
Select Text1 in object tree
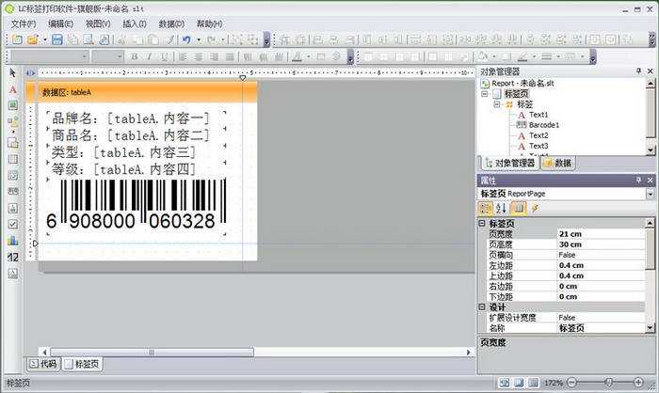pyautogui.click(x=538, y=115)
